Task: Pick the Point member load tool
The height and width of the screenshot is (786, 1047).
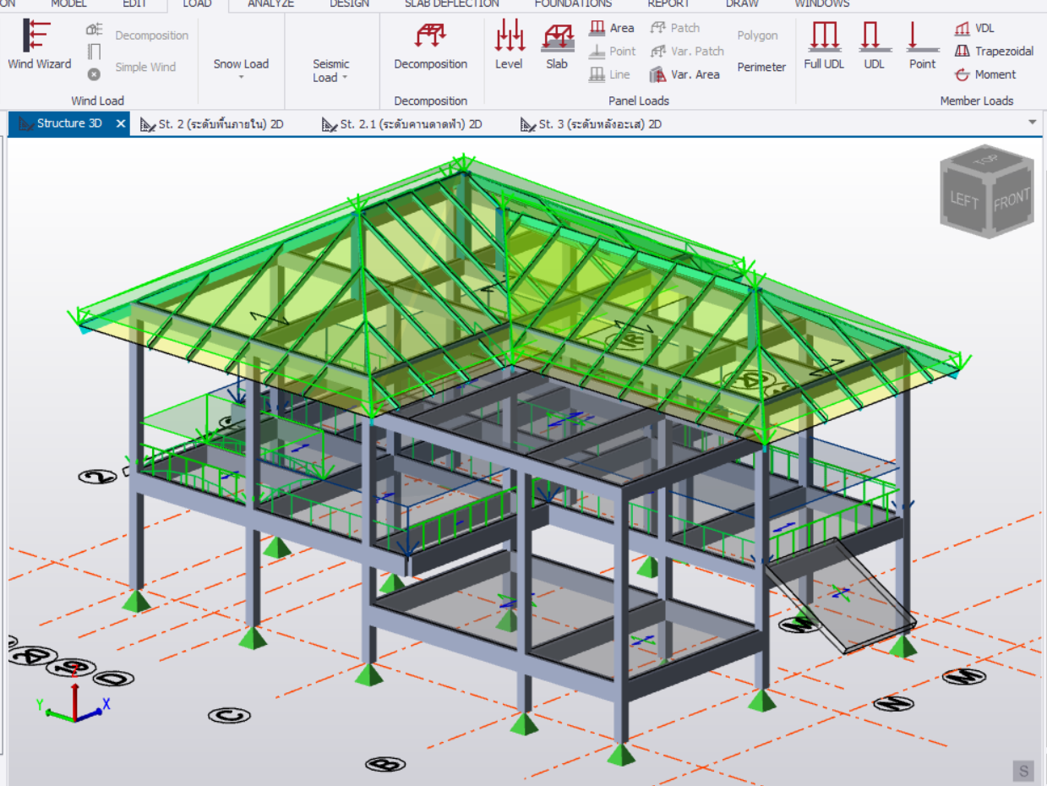Action: pos(922,44)
